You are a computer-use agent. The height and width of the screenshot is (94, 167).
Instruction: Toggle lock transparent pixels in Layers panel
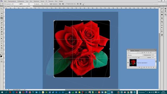[133, 57]
